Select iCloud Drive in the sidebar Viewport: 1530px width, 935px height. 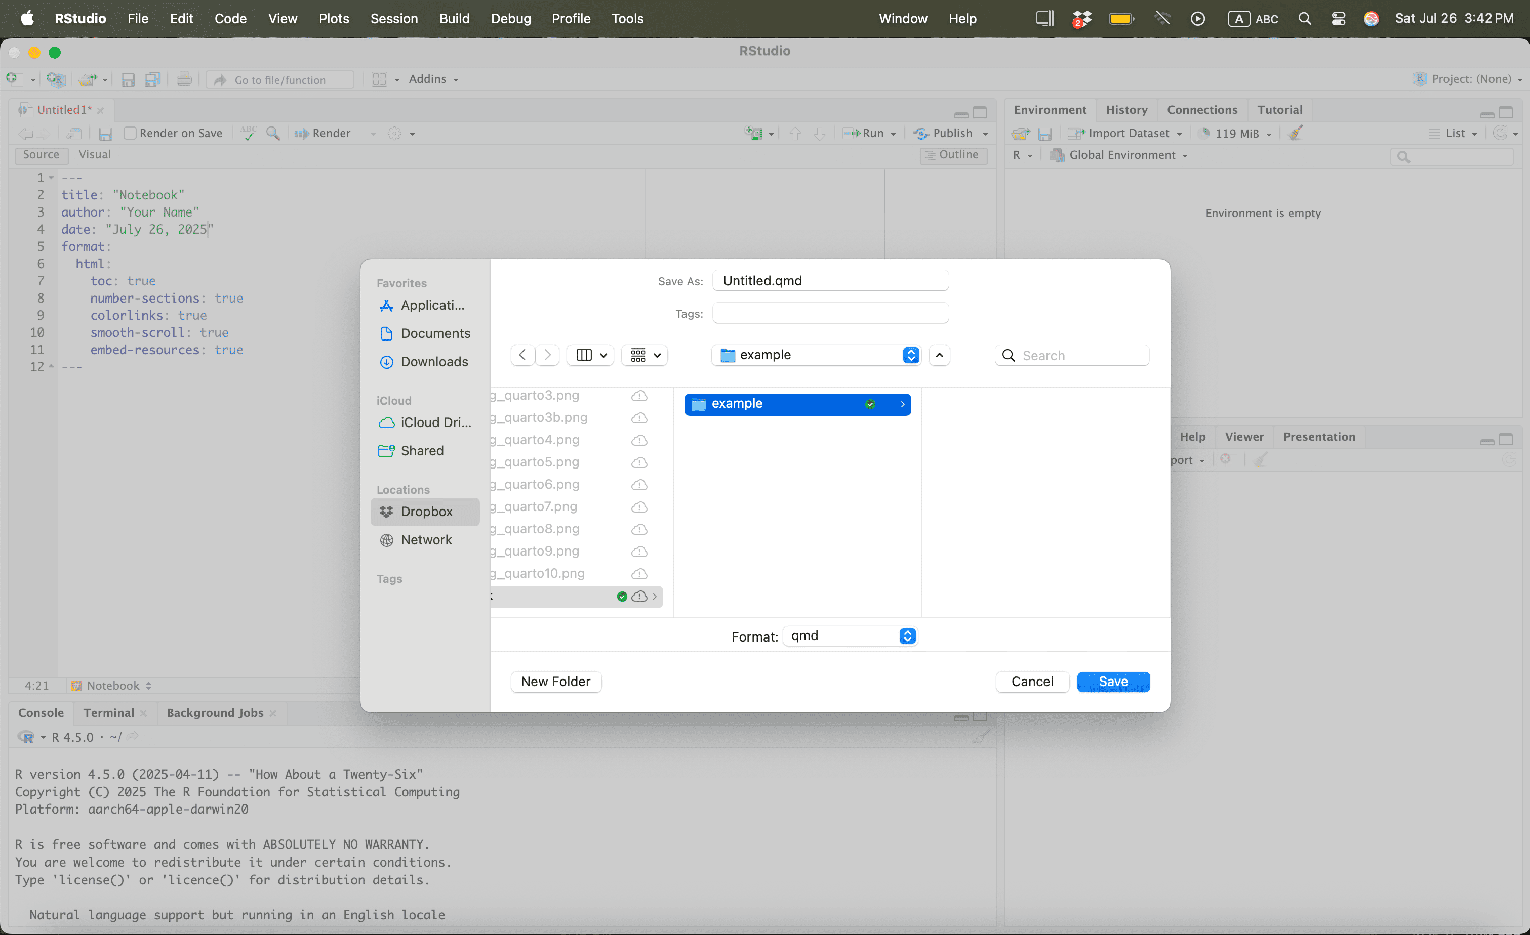(435, 422)
